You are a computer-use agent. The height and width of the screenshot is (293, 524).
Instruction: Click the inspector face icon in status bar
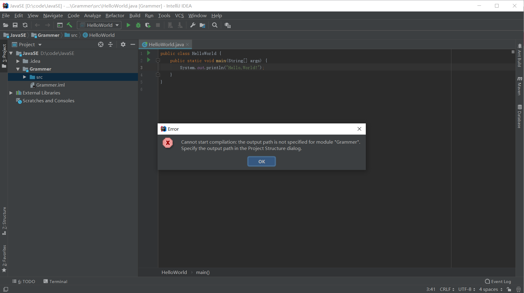click(x=519, y=289)
